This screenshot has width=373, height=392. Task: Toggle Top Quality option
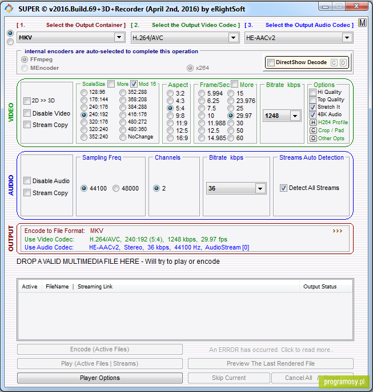pyautogui.click(x=312, y=100)
